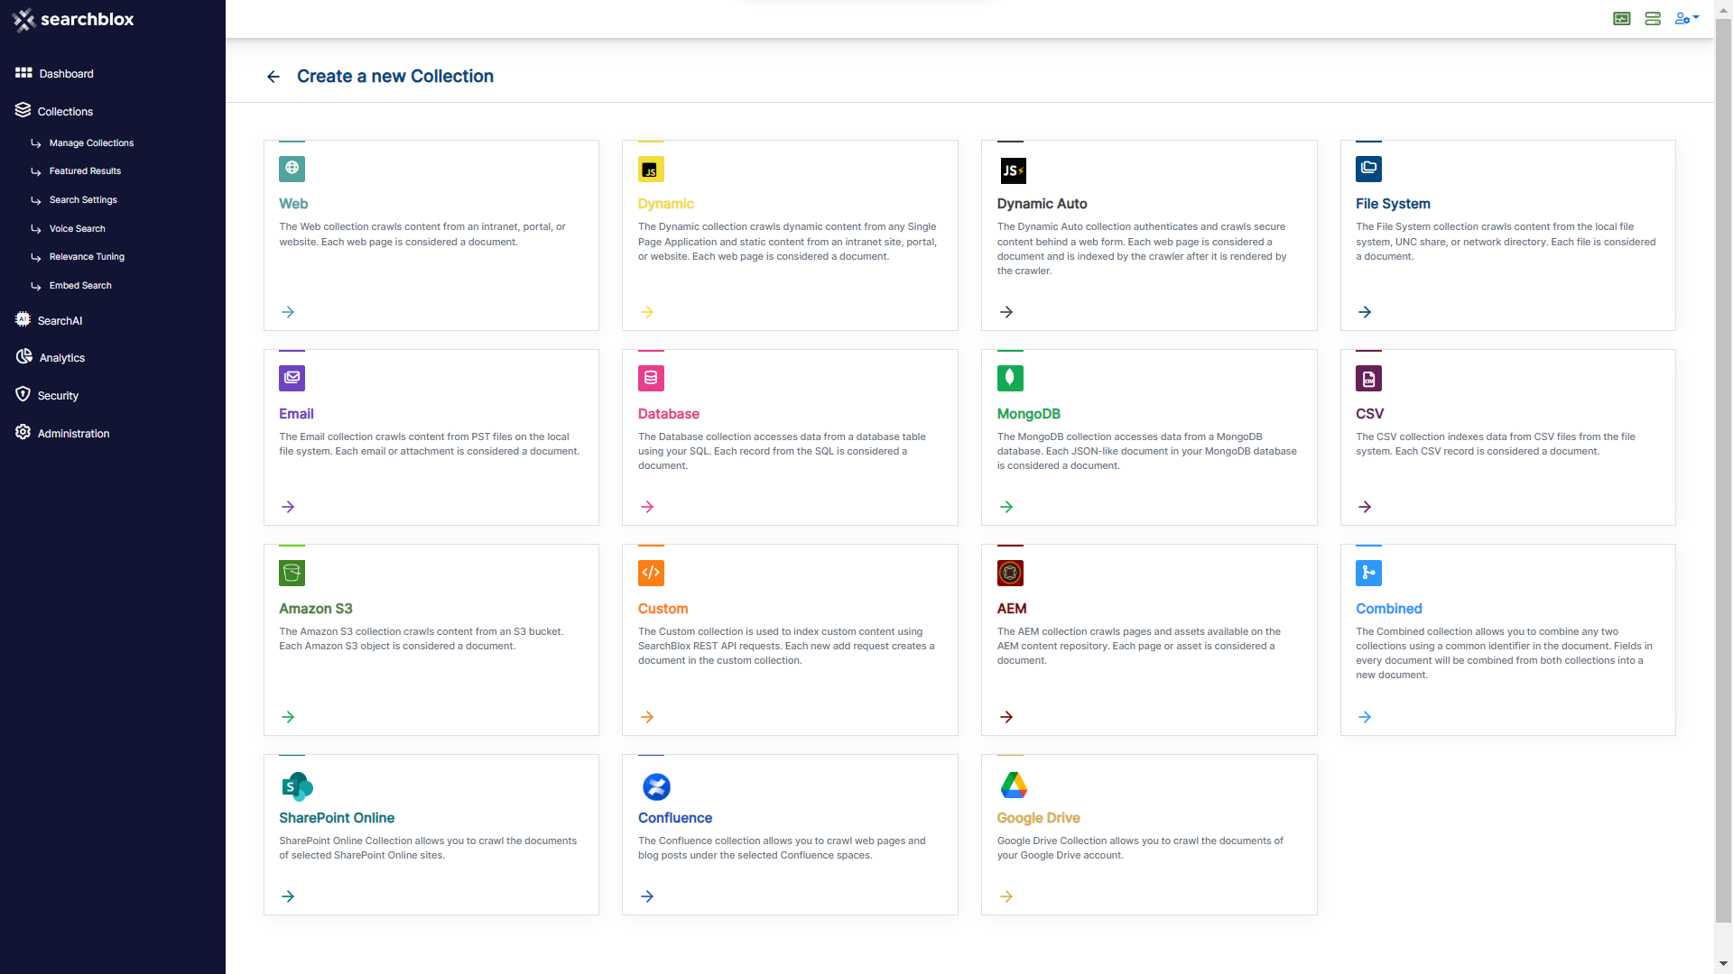Click the Database collection icon
Viewport: 1733px width, 974px height.
pos(651,378)
